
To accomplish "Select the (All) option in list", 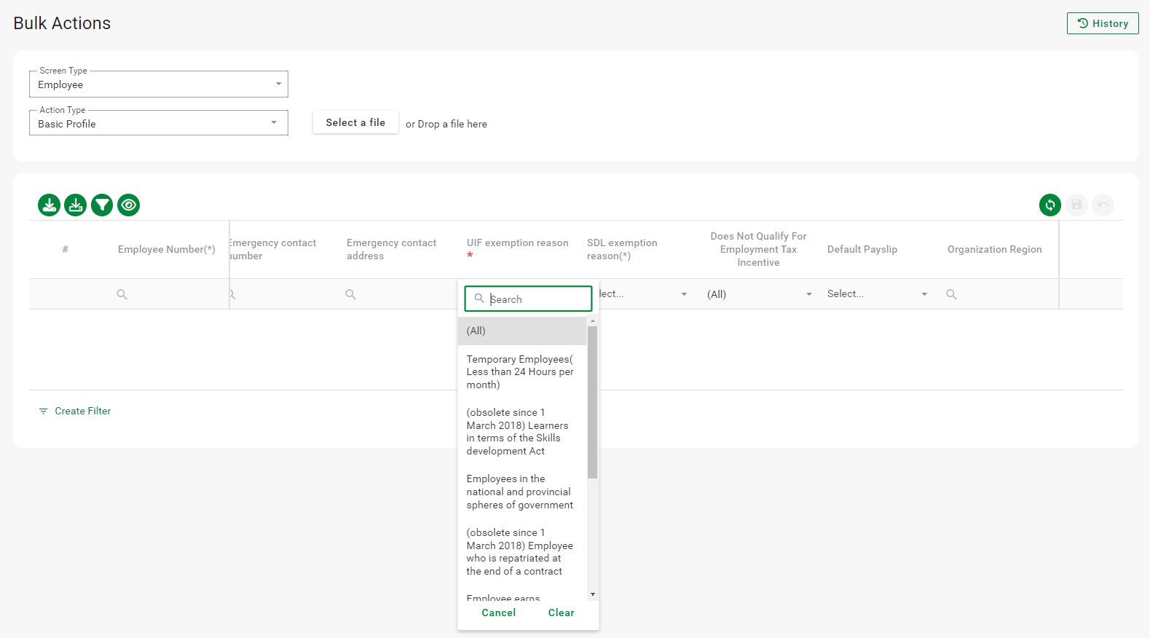I will tap(521, 331).
